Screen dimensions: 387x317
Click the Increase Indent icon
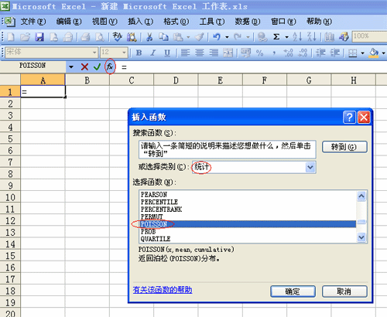[335, 53]
